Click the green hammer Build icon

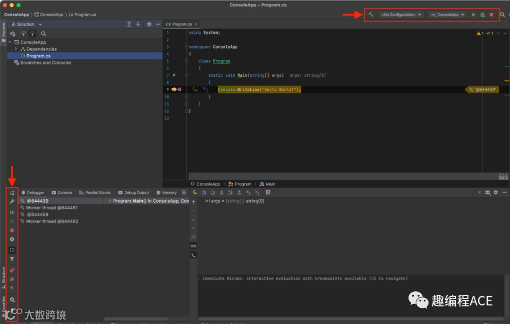tap(371, 15)
